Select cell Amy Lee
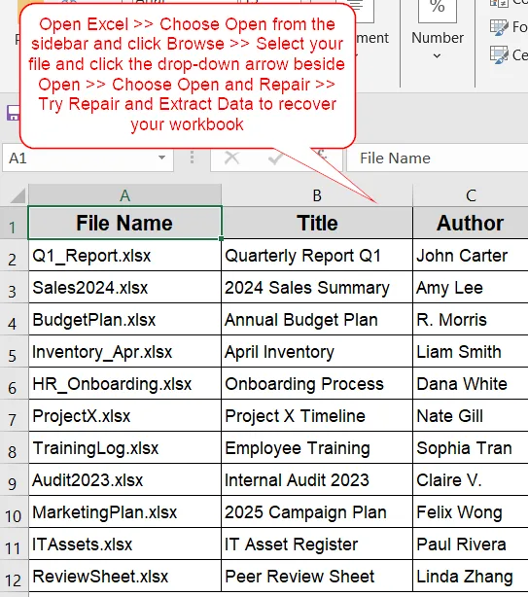Screen dimensions: 528x597 pos(471,287)
